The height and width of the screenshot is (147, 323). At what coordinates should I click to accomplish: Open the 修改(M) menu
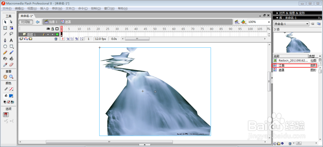click(57, 8)
